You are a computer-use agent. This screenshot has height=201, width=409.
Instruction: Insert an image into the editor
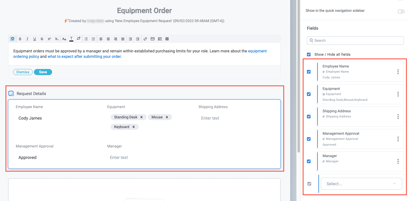(x=160, y=39)
